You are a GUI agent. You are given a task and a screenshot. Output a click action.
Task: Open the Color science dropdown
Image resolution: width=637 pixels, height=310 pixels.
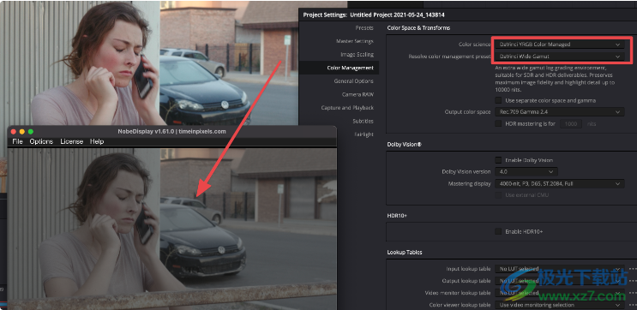559,45
